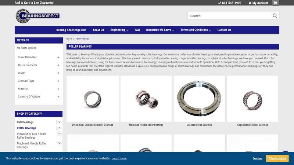
Task: Open Bearing Knowledge Hub menu item
Action: [x=71, y=30]
